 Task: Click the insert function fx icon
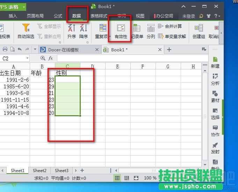point(51,58)
